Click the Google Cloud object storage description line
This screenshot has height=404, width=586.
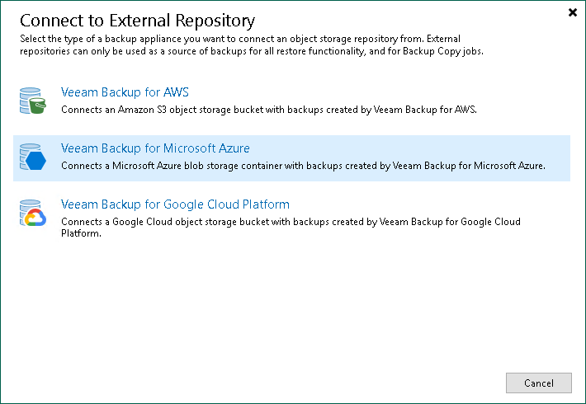point(291,222)
